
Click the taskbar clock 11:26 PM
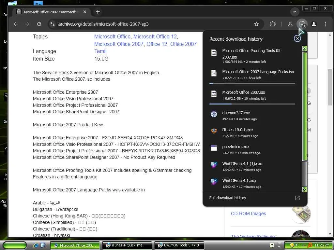coord(322,245)
